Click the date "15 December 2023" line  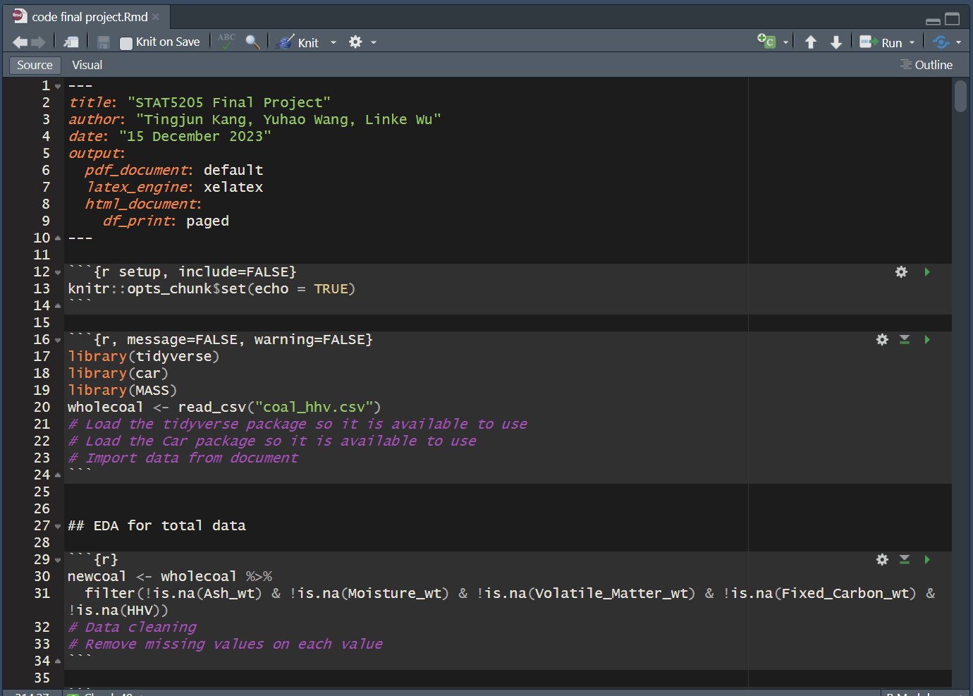[x=170, y=136]
